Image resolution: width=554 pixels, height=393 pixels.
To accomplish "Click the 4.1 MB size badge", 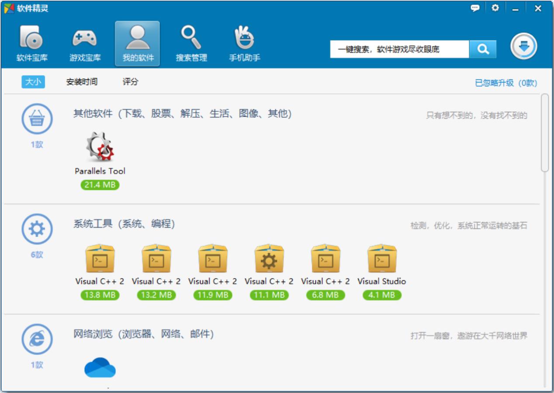I will click(382, 295).
